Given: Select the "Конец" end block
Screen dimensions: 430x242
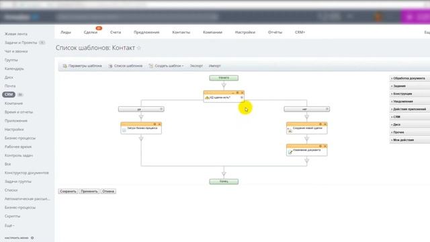Looking at the screenshot, I should point(224,182).
